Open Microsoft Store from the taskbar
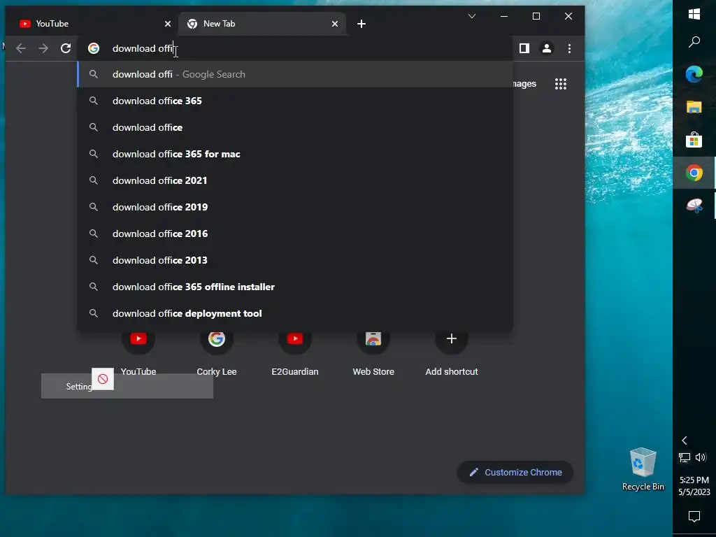 (x=694, y=140)
